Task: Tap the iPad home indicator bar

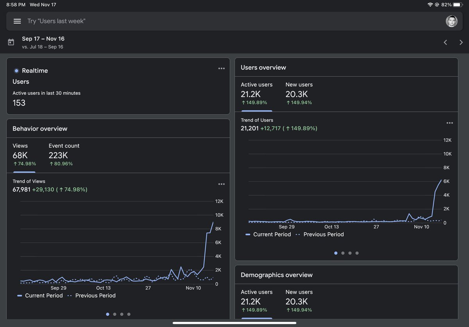Action: [234, 323]
